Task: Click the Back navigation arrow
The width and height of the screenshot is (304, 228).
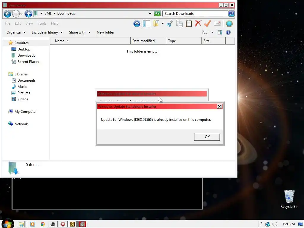Action: 7,14
